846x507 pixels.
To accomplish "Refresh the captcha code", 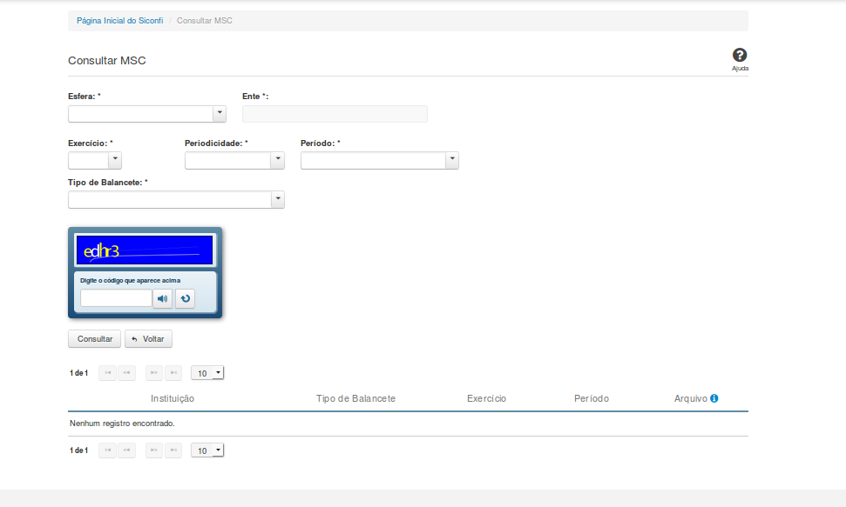I will coord(185,299).
